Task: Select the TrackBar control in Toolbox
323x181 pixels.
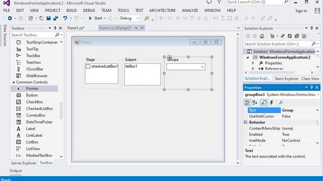Action: (33, 56)
